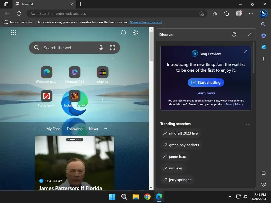
Task: Refresh the Discover pane
Action: point(234,34)
